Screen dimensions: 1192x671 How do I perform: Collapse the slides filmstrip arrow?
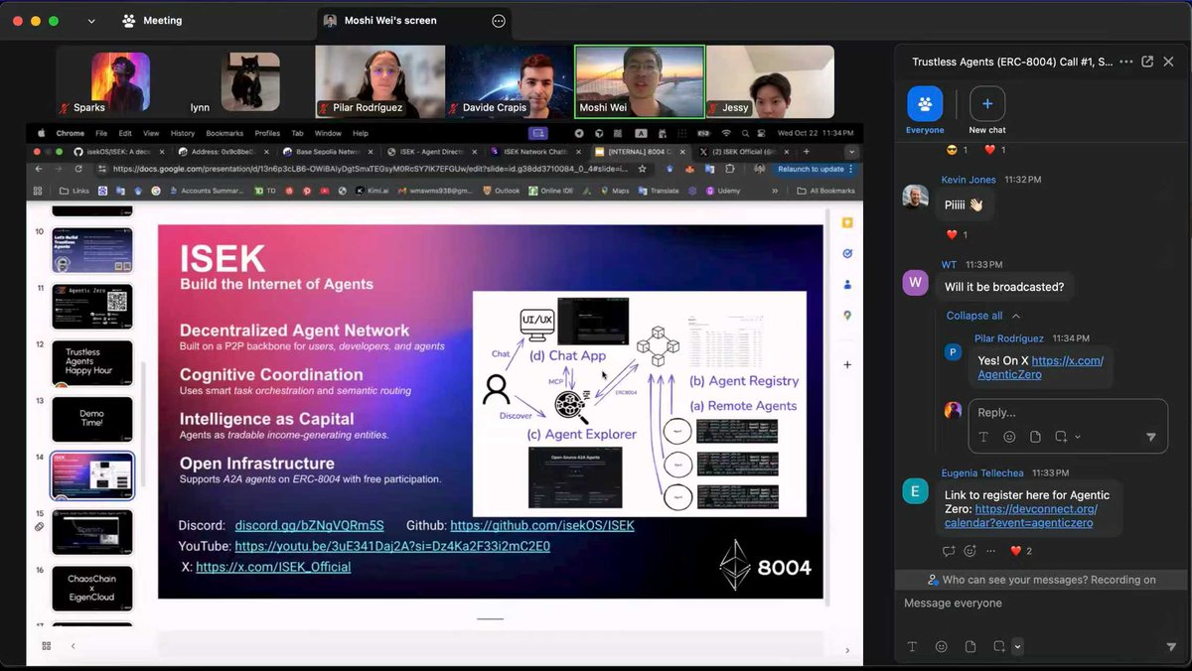[73, 646]
